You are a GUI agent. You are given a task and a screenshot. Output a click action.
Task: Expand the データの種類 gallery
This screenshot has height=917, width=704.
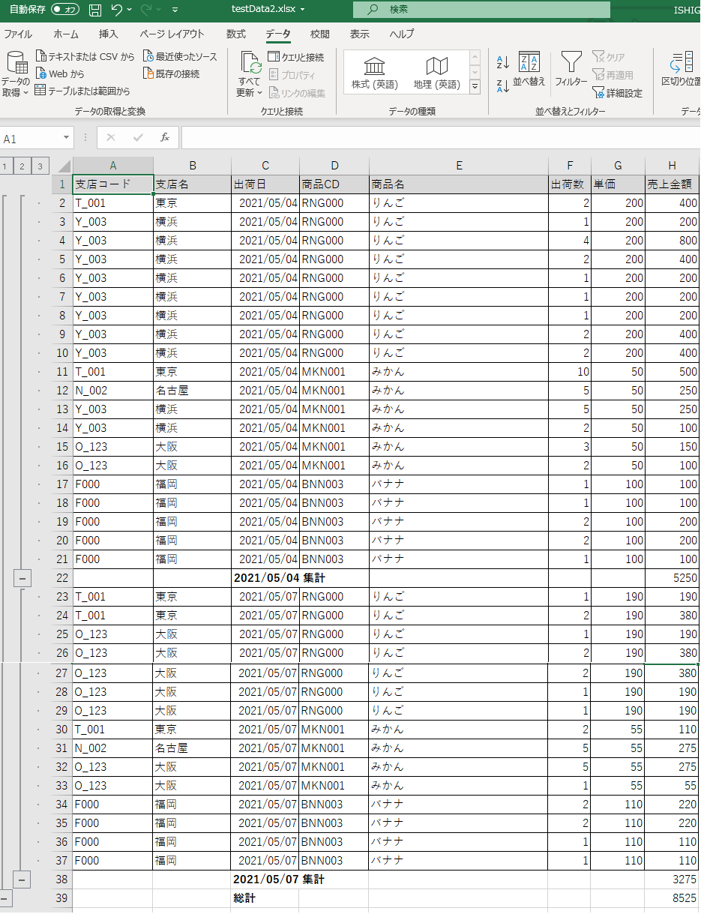pos(475,87)
